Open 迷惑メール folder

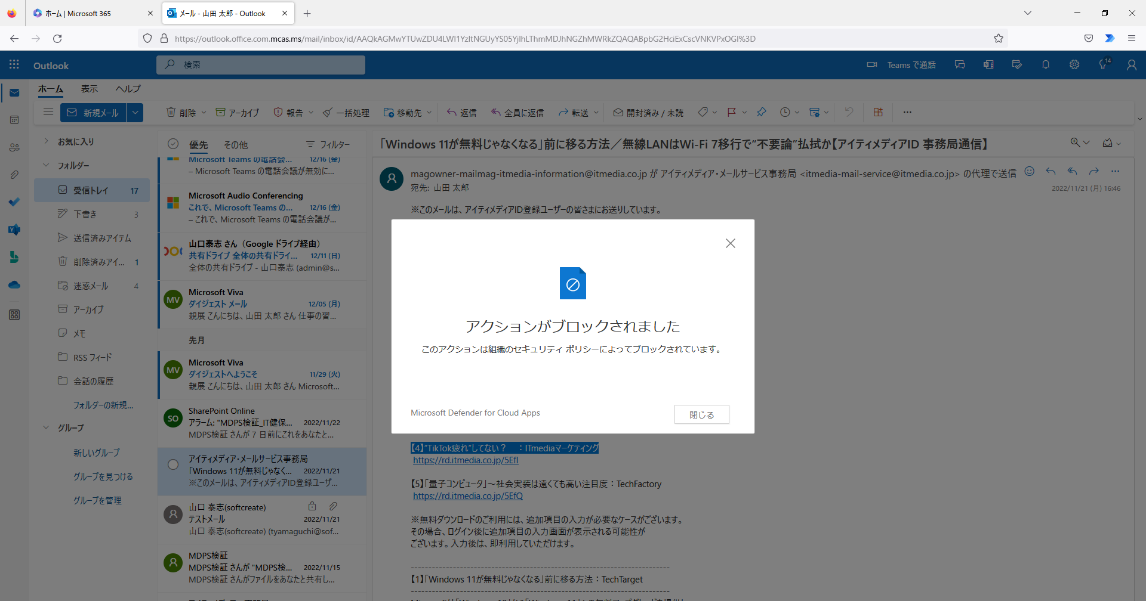coord(92,286)
